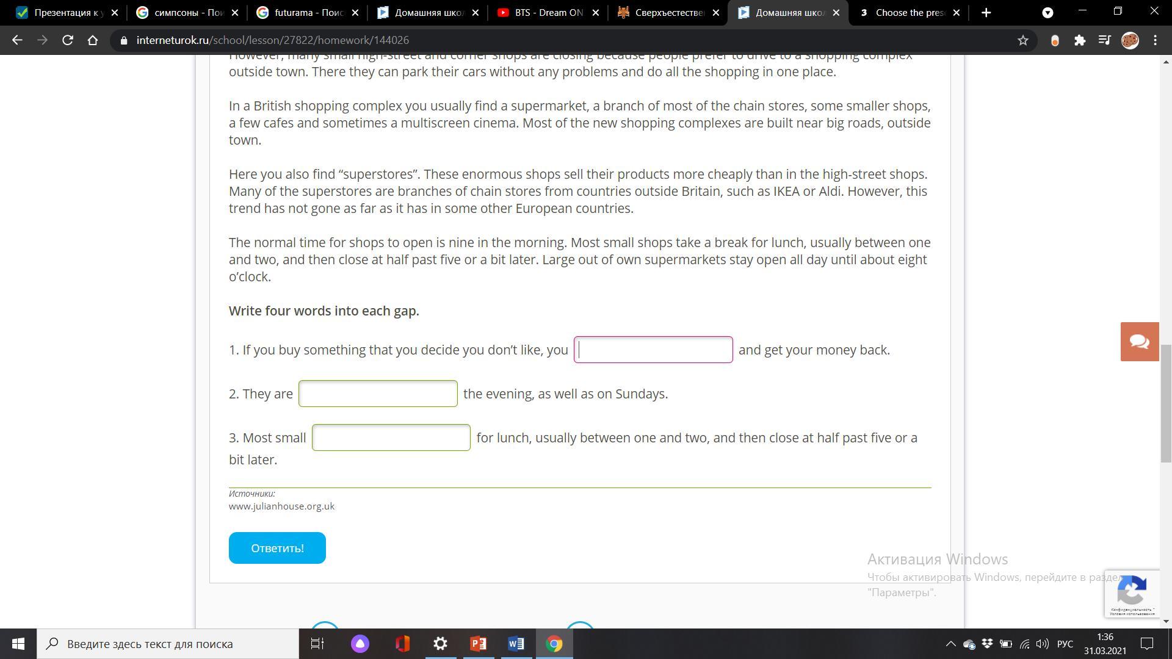Viewport: 1172px width, 659px height.
Task: Open PowerPoint from the taskbar
Action: [478, 644]
